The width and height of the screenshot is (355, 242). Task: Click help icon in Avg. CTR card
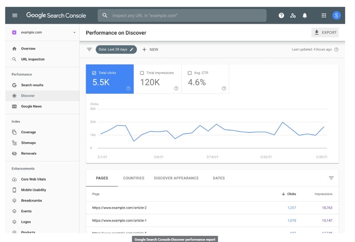point(224,89)
